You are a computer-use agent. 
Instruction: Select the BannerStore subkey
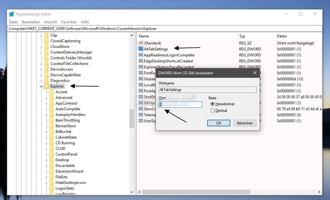point(65,126)
